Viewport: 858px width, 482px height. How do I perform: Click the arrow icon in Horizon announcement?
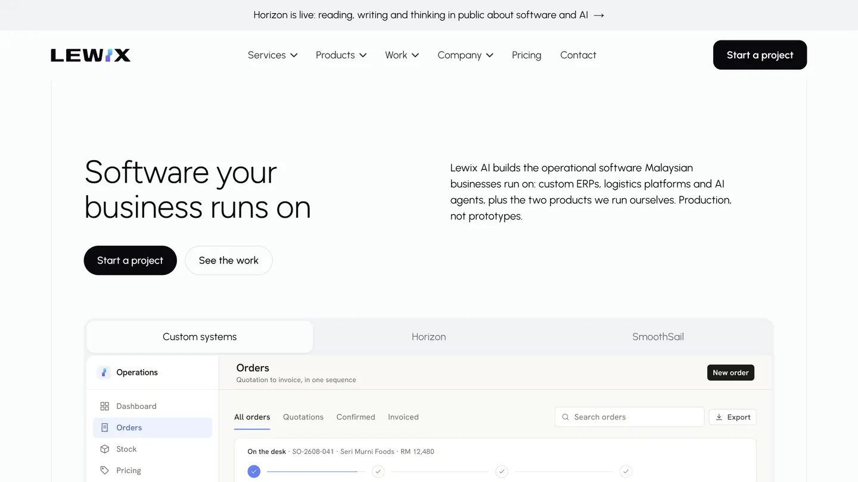[x=599, y=15]
